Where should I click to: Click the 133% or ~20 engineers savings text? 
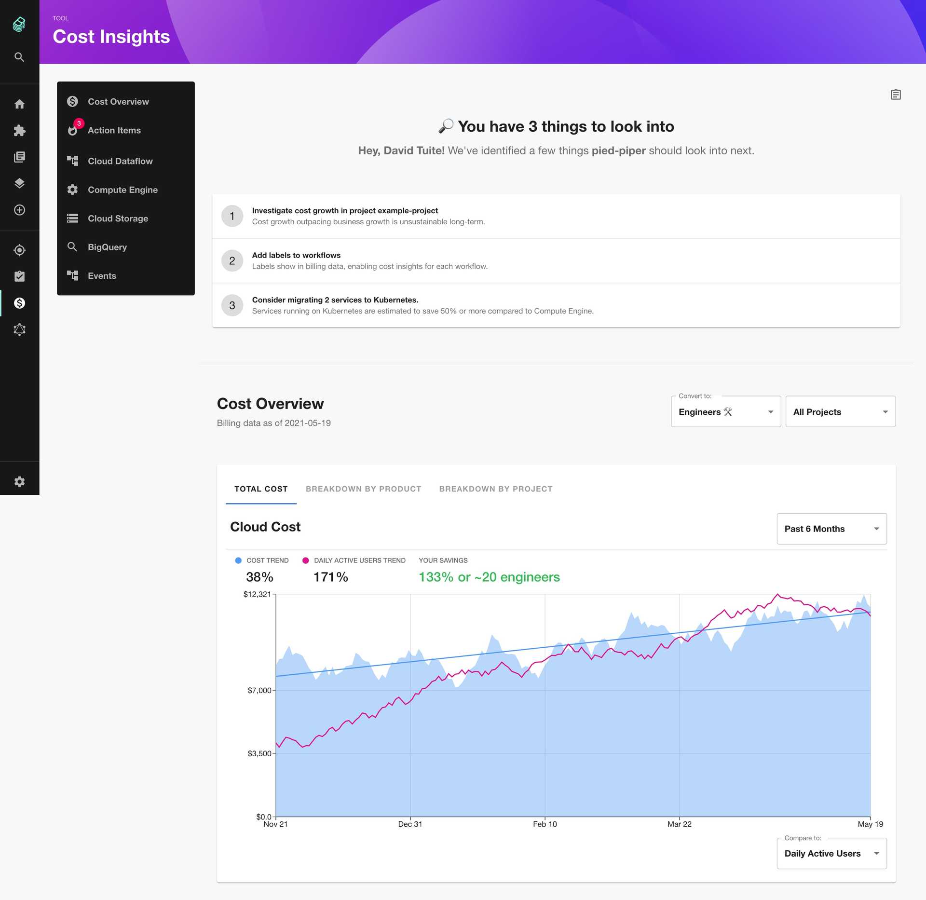(x=489, y=577)
